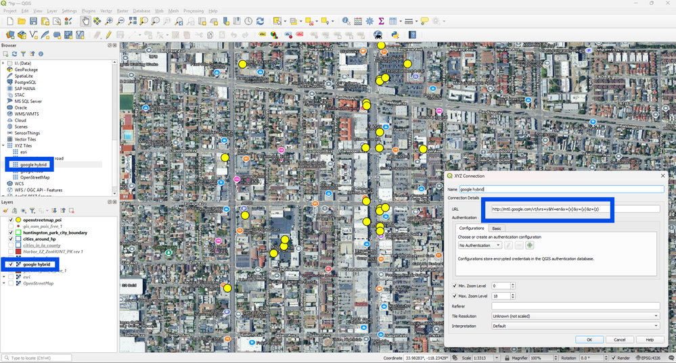Click the Refresh map icon

260,22
